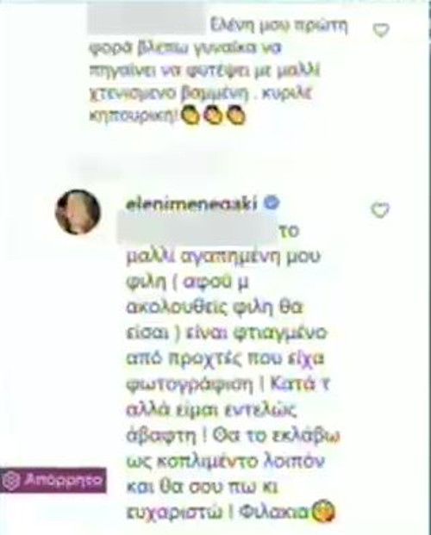This screenshot has height=535, width=431.
Task: Click the blue verified badge next to elenimenegaki
Action: click(272, 203)
